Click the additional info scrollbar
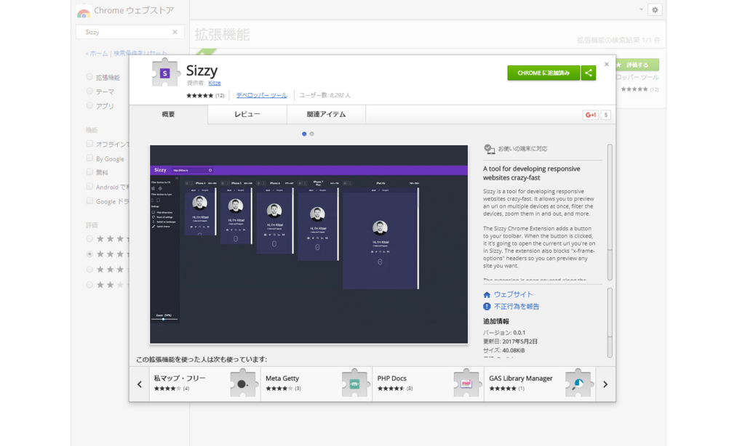The width and height of the screenshot is (745, 446). pos(610,323)
